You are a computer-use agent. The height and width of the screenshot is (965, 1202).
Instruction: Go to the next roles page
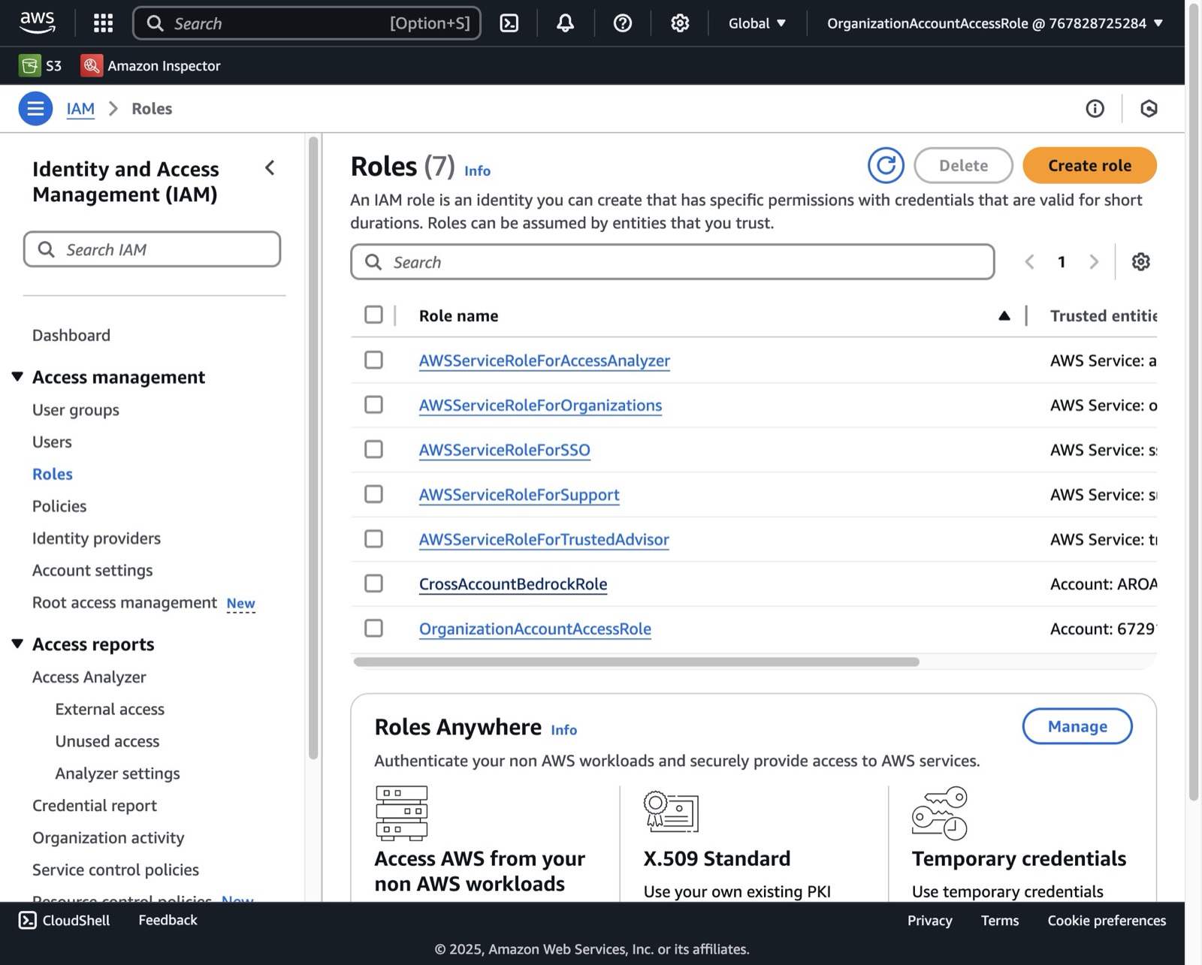point(1094,261)
